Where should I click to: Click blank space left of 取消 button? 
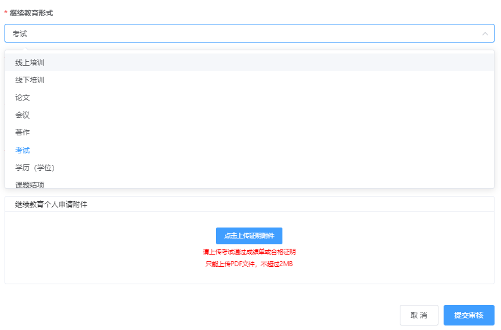[258, 315]
